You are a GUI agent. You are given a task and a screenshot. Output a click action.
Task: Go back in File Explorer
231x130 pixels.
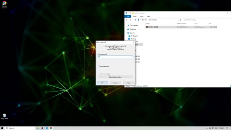click(x=127, y=20)
